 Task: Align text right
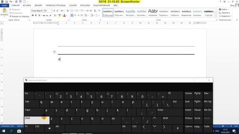(78, 15)
